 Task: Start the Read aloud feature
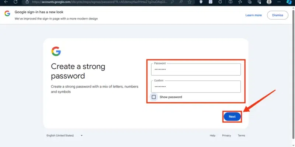point(181,2)
